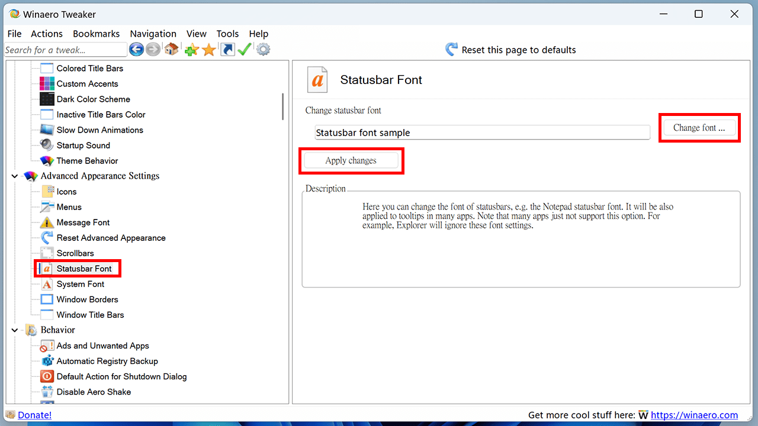The height and width of the screenshot is (426, 758).
Task: Open the Actions menu
Action: pos(47,34)
